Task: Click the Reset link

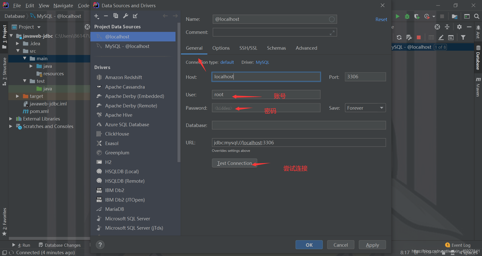Action: [x=381, y=19]
